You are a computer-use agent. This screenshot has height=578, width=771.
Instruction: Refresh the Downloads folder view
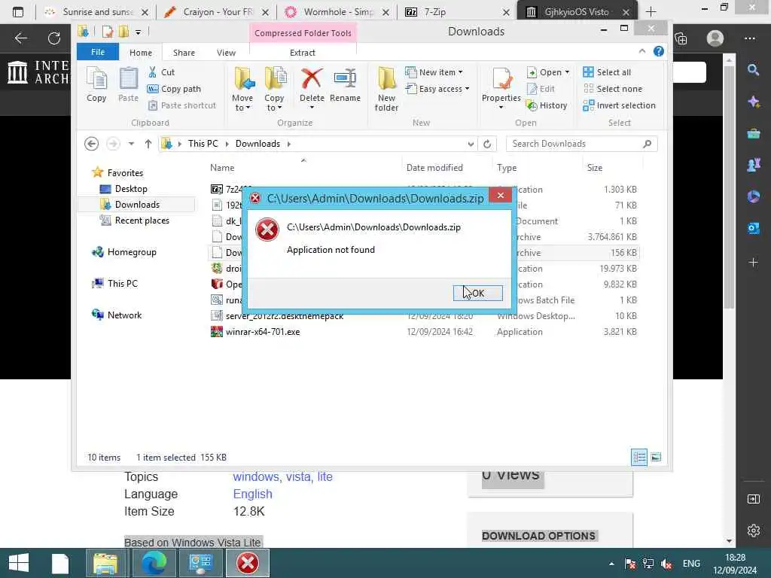(487, 144)
